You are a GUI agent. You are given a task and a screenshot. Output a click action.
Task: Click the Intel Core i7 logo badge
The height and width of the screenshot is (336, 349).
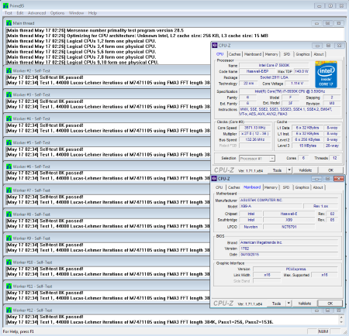326,74
